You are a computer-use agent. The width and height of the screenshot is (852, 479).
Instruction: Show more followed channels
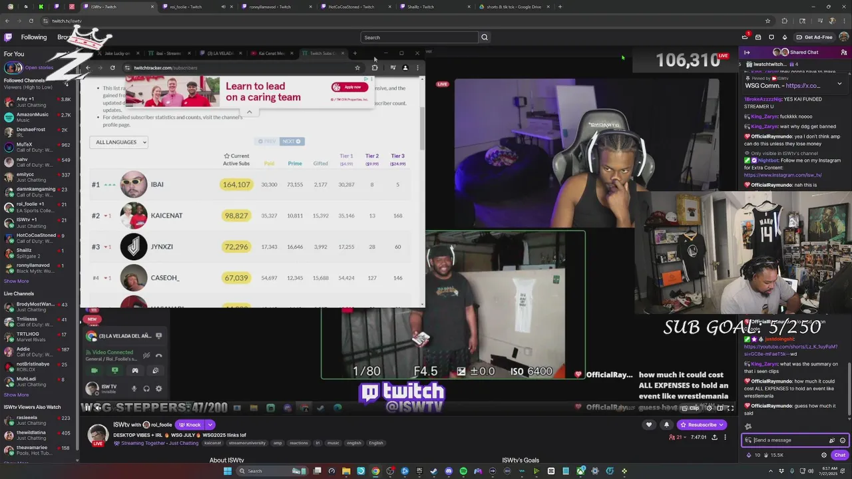[16, 281]
